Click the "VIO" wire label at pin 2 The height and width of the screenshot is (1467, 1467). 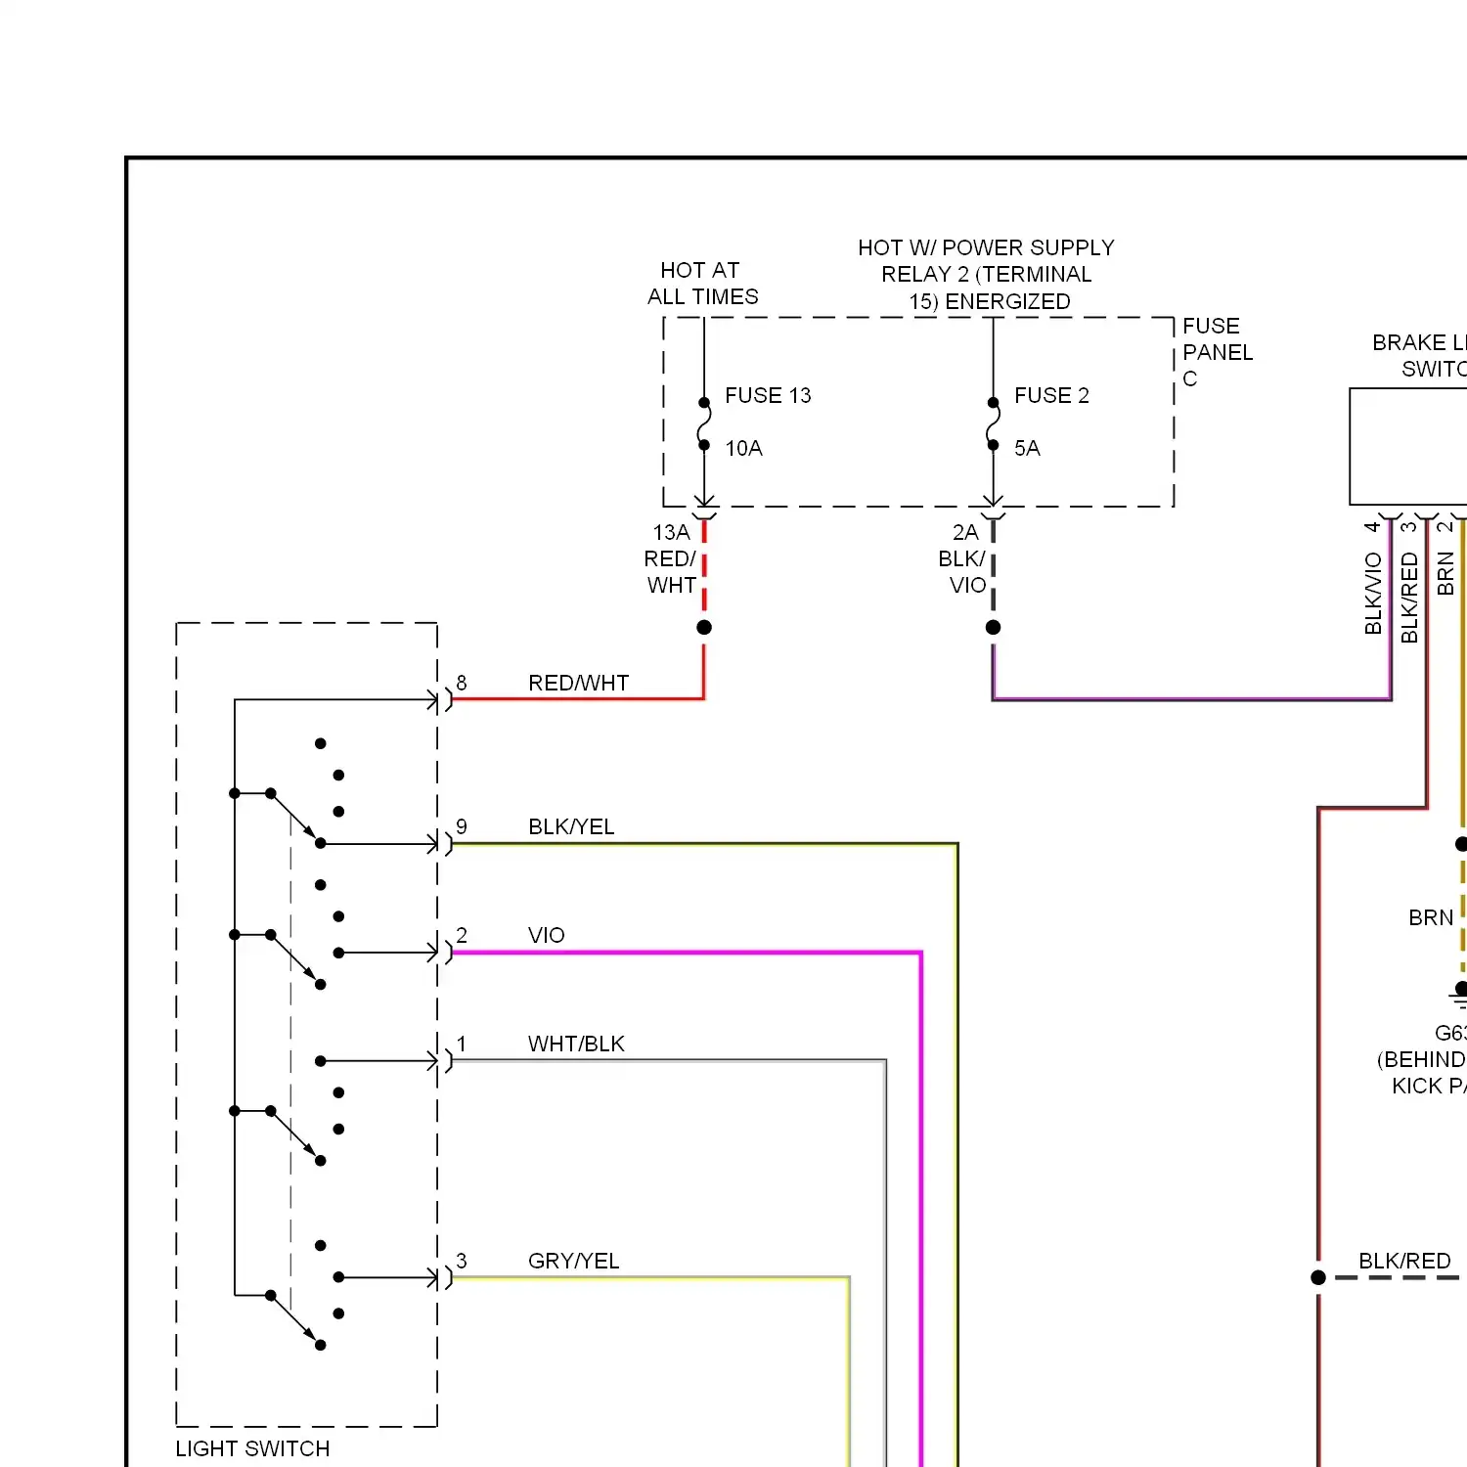pos(546,935)
